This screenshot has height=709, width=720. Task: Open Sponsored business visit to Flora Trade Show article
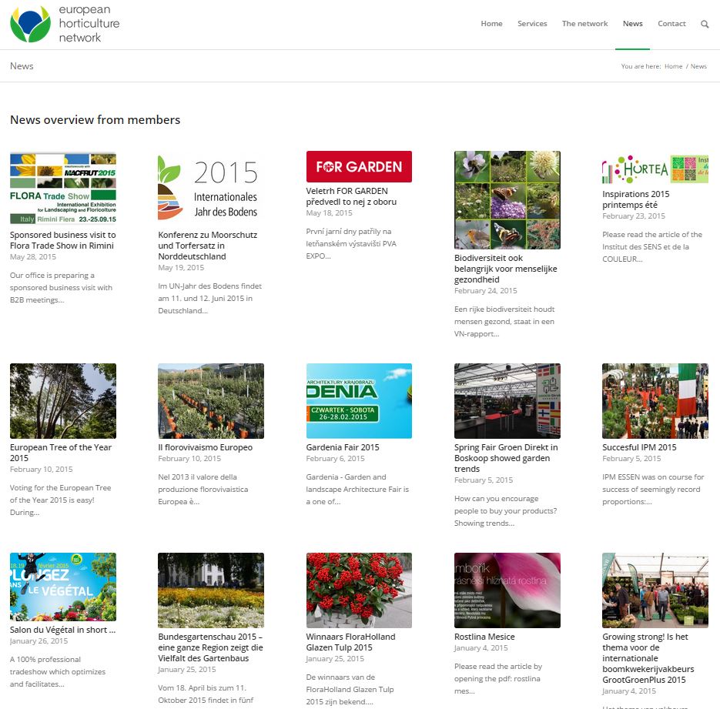pyautogui.click(x=63, y=240)
